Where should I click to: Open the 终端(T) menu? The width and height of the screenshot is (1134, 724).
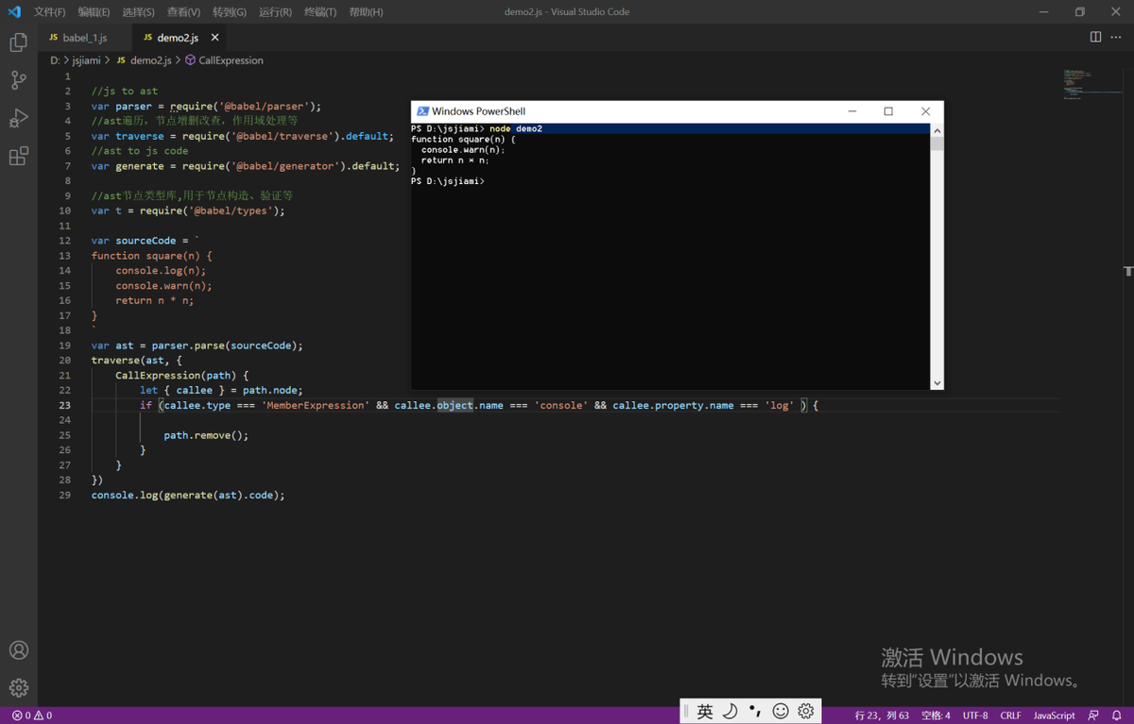pos(320,12)
